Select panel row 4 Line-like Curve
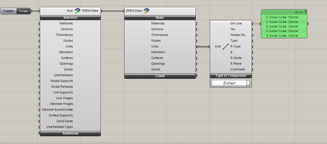 (x=284, y=35)
